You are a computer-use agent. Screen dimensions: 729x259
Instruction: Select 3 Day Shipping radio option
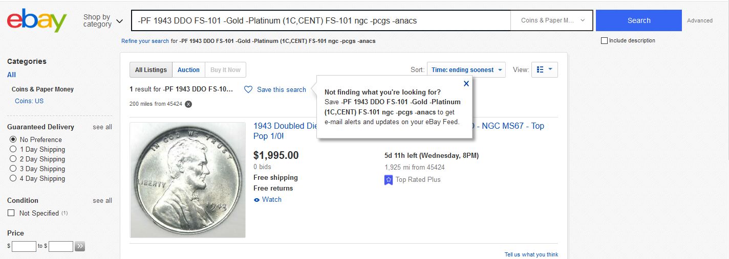pos(13,169)
